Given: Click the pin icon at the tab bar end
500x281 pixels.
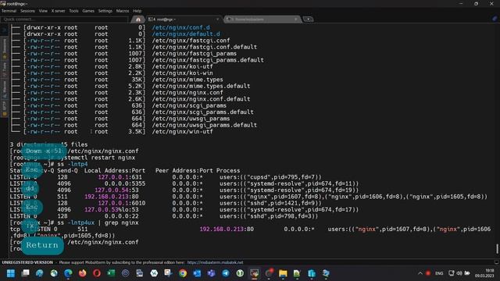Looking at the screenshot, I should pos(495,19).
